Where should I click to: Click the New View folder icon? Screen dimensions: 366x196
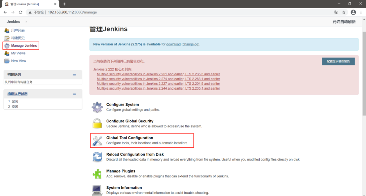tap(7, 61)
